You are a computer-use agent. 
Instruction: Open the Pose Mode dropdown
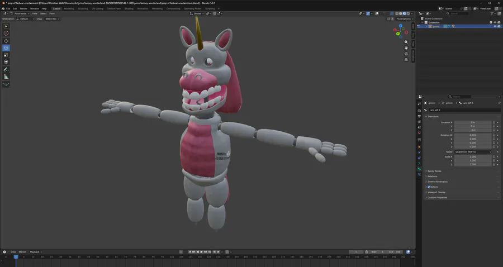point(20,13)
